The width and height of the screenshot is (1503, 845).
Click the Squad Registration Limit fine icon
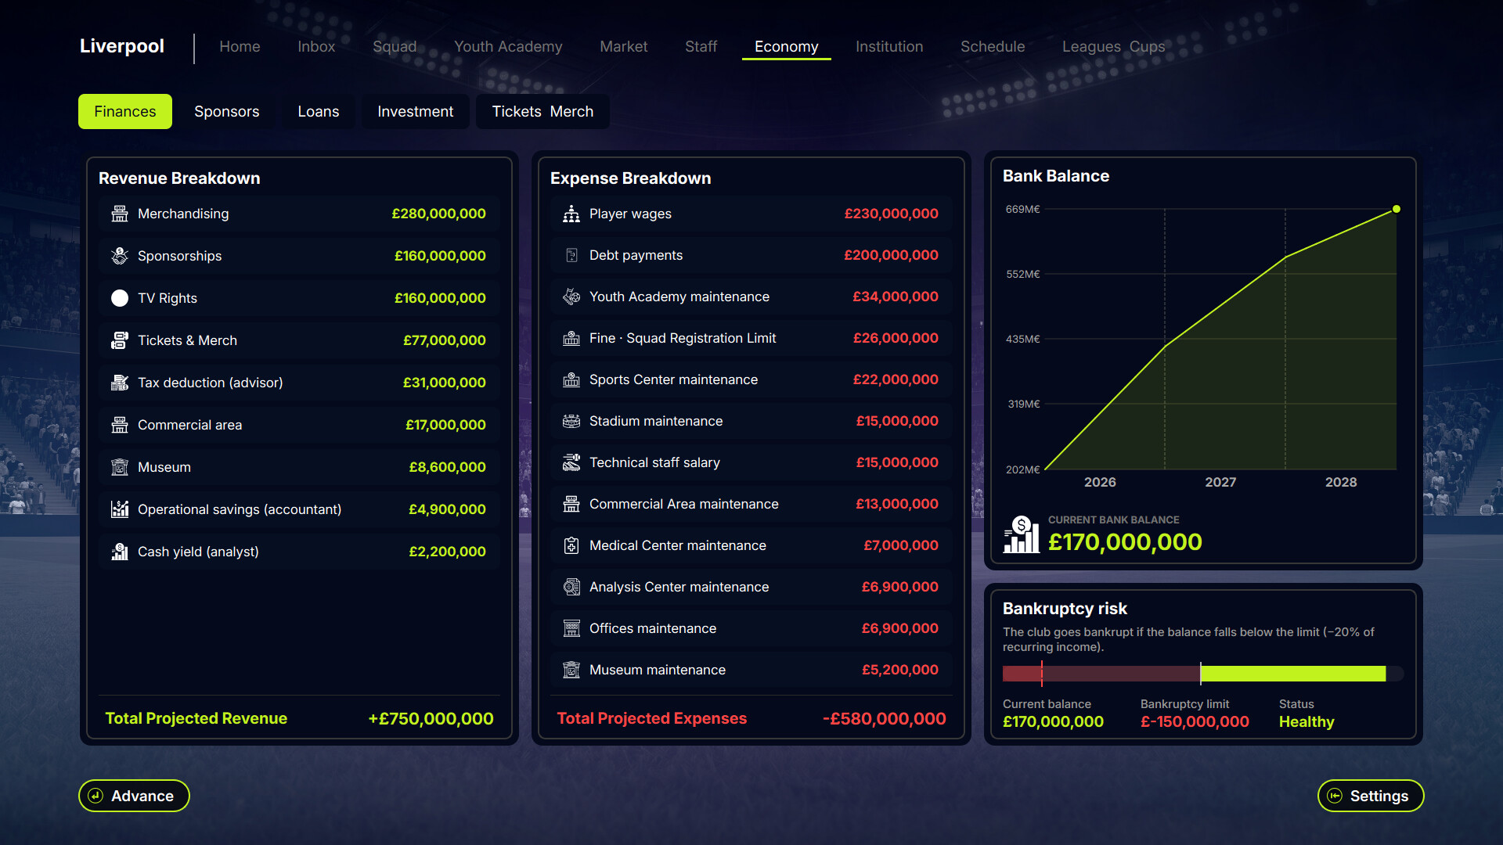point(571,338)
